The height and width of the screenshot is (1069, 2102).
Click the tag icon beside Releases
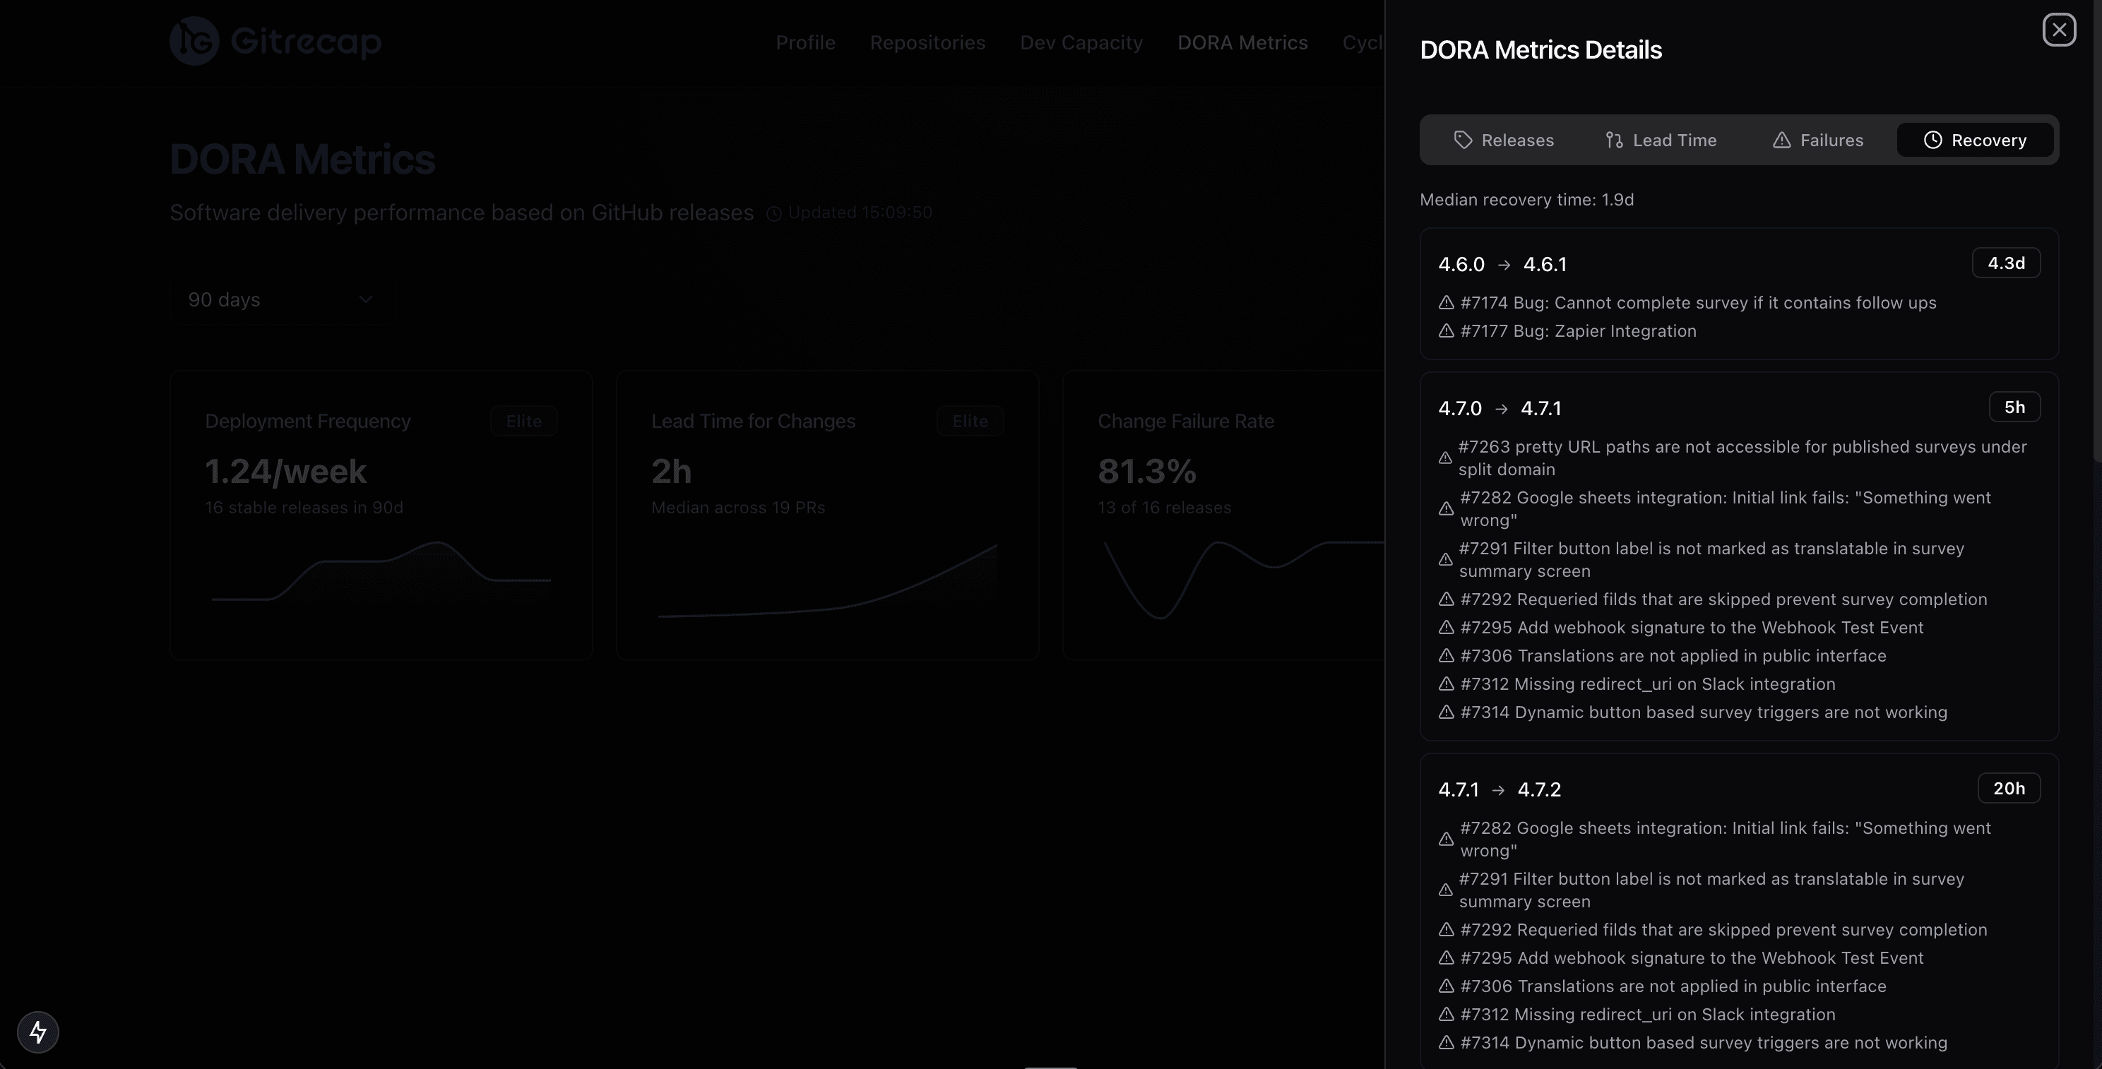point(1463,139)
